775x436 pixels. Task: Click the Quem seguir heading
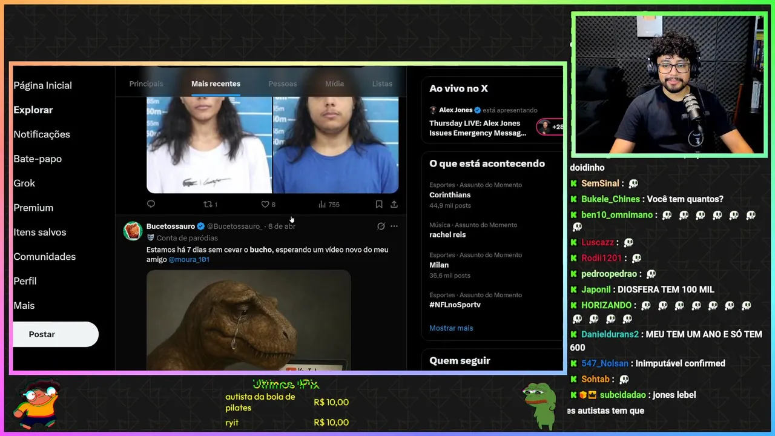click(x=460, y=361)
